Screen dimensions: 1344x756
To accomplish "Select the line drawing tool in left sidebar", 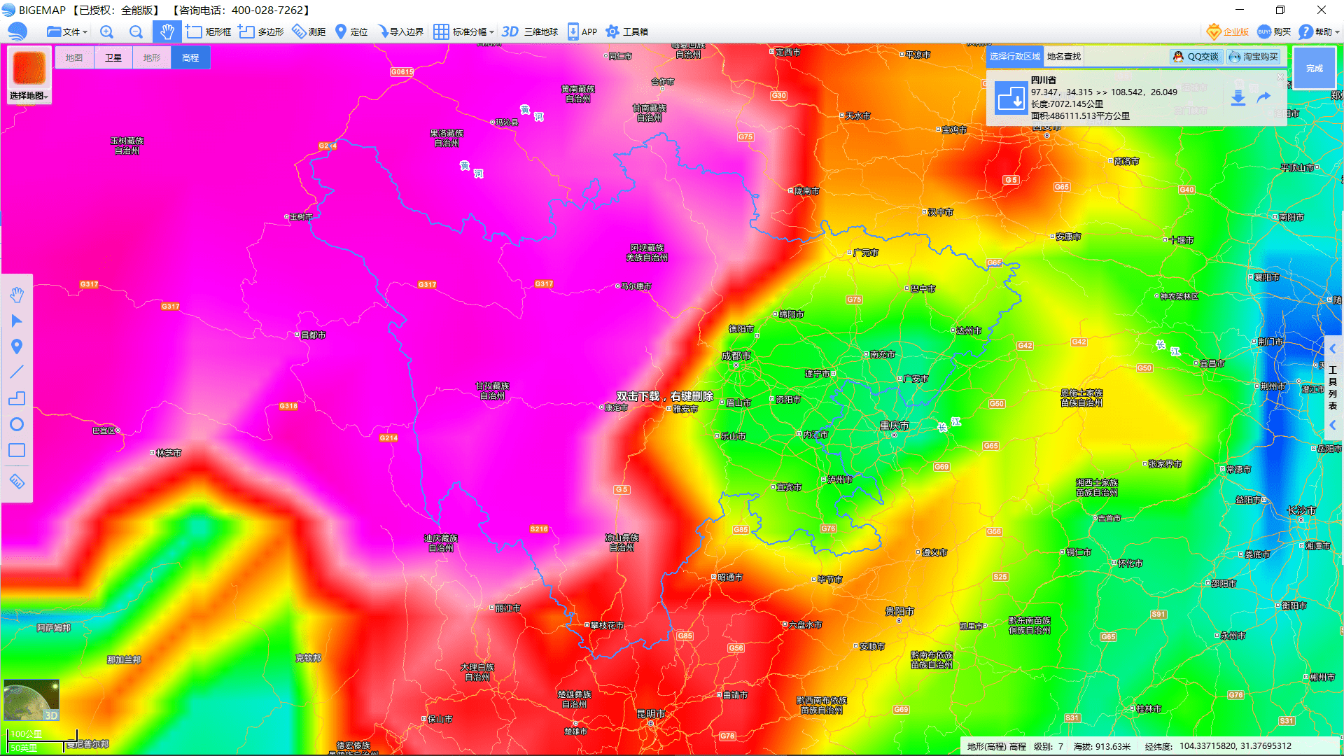I will (x=17, y=372).
